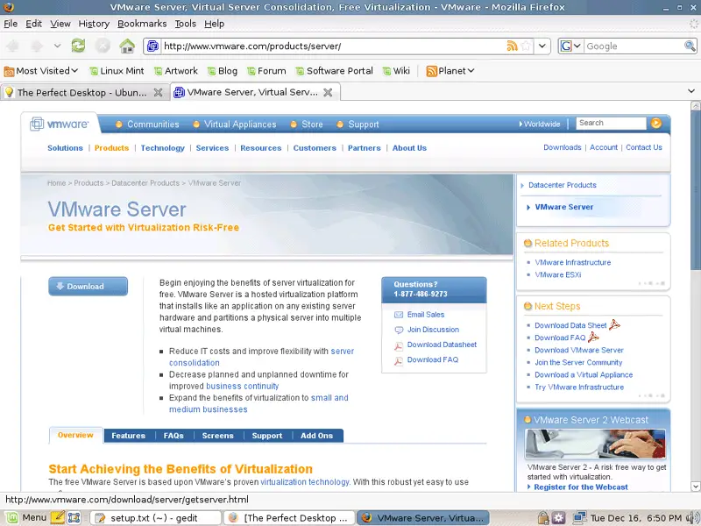The image size is (701, 526).
Task: Focus the VMware site Search box
Action: coord(611,123)
